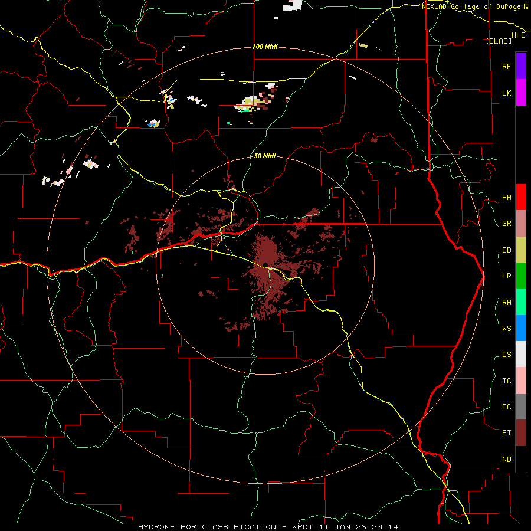Viewport: 531px width, 531px height.
Task: Click the 'HYDROMETEOR CLASSIFICATION' title text
Action: tap(207, 527)
